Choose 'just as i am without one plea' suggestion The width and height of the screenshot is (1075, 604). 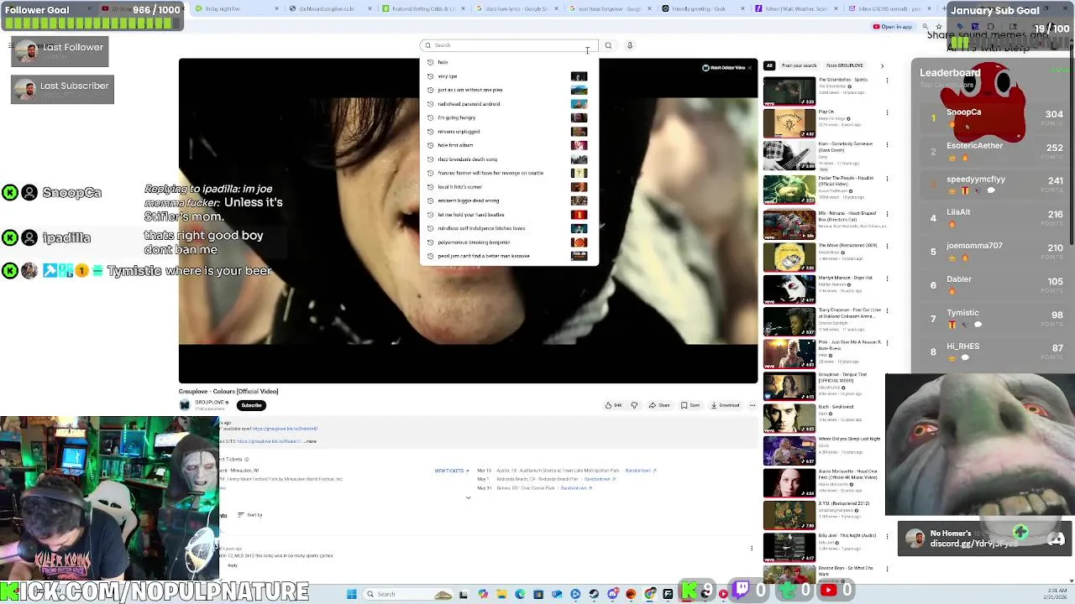click(x=508, y=90)
